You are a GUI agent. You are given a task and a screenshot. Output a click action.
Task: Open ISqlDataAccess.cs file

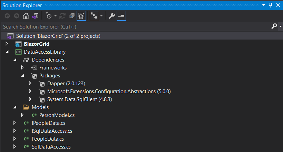pyautogui.click(x=52, y=131)
